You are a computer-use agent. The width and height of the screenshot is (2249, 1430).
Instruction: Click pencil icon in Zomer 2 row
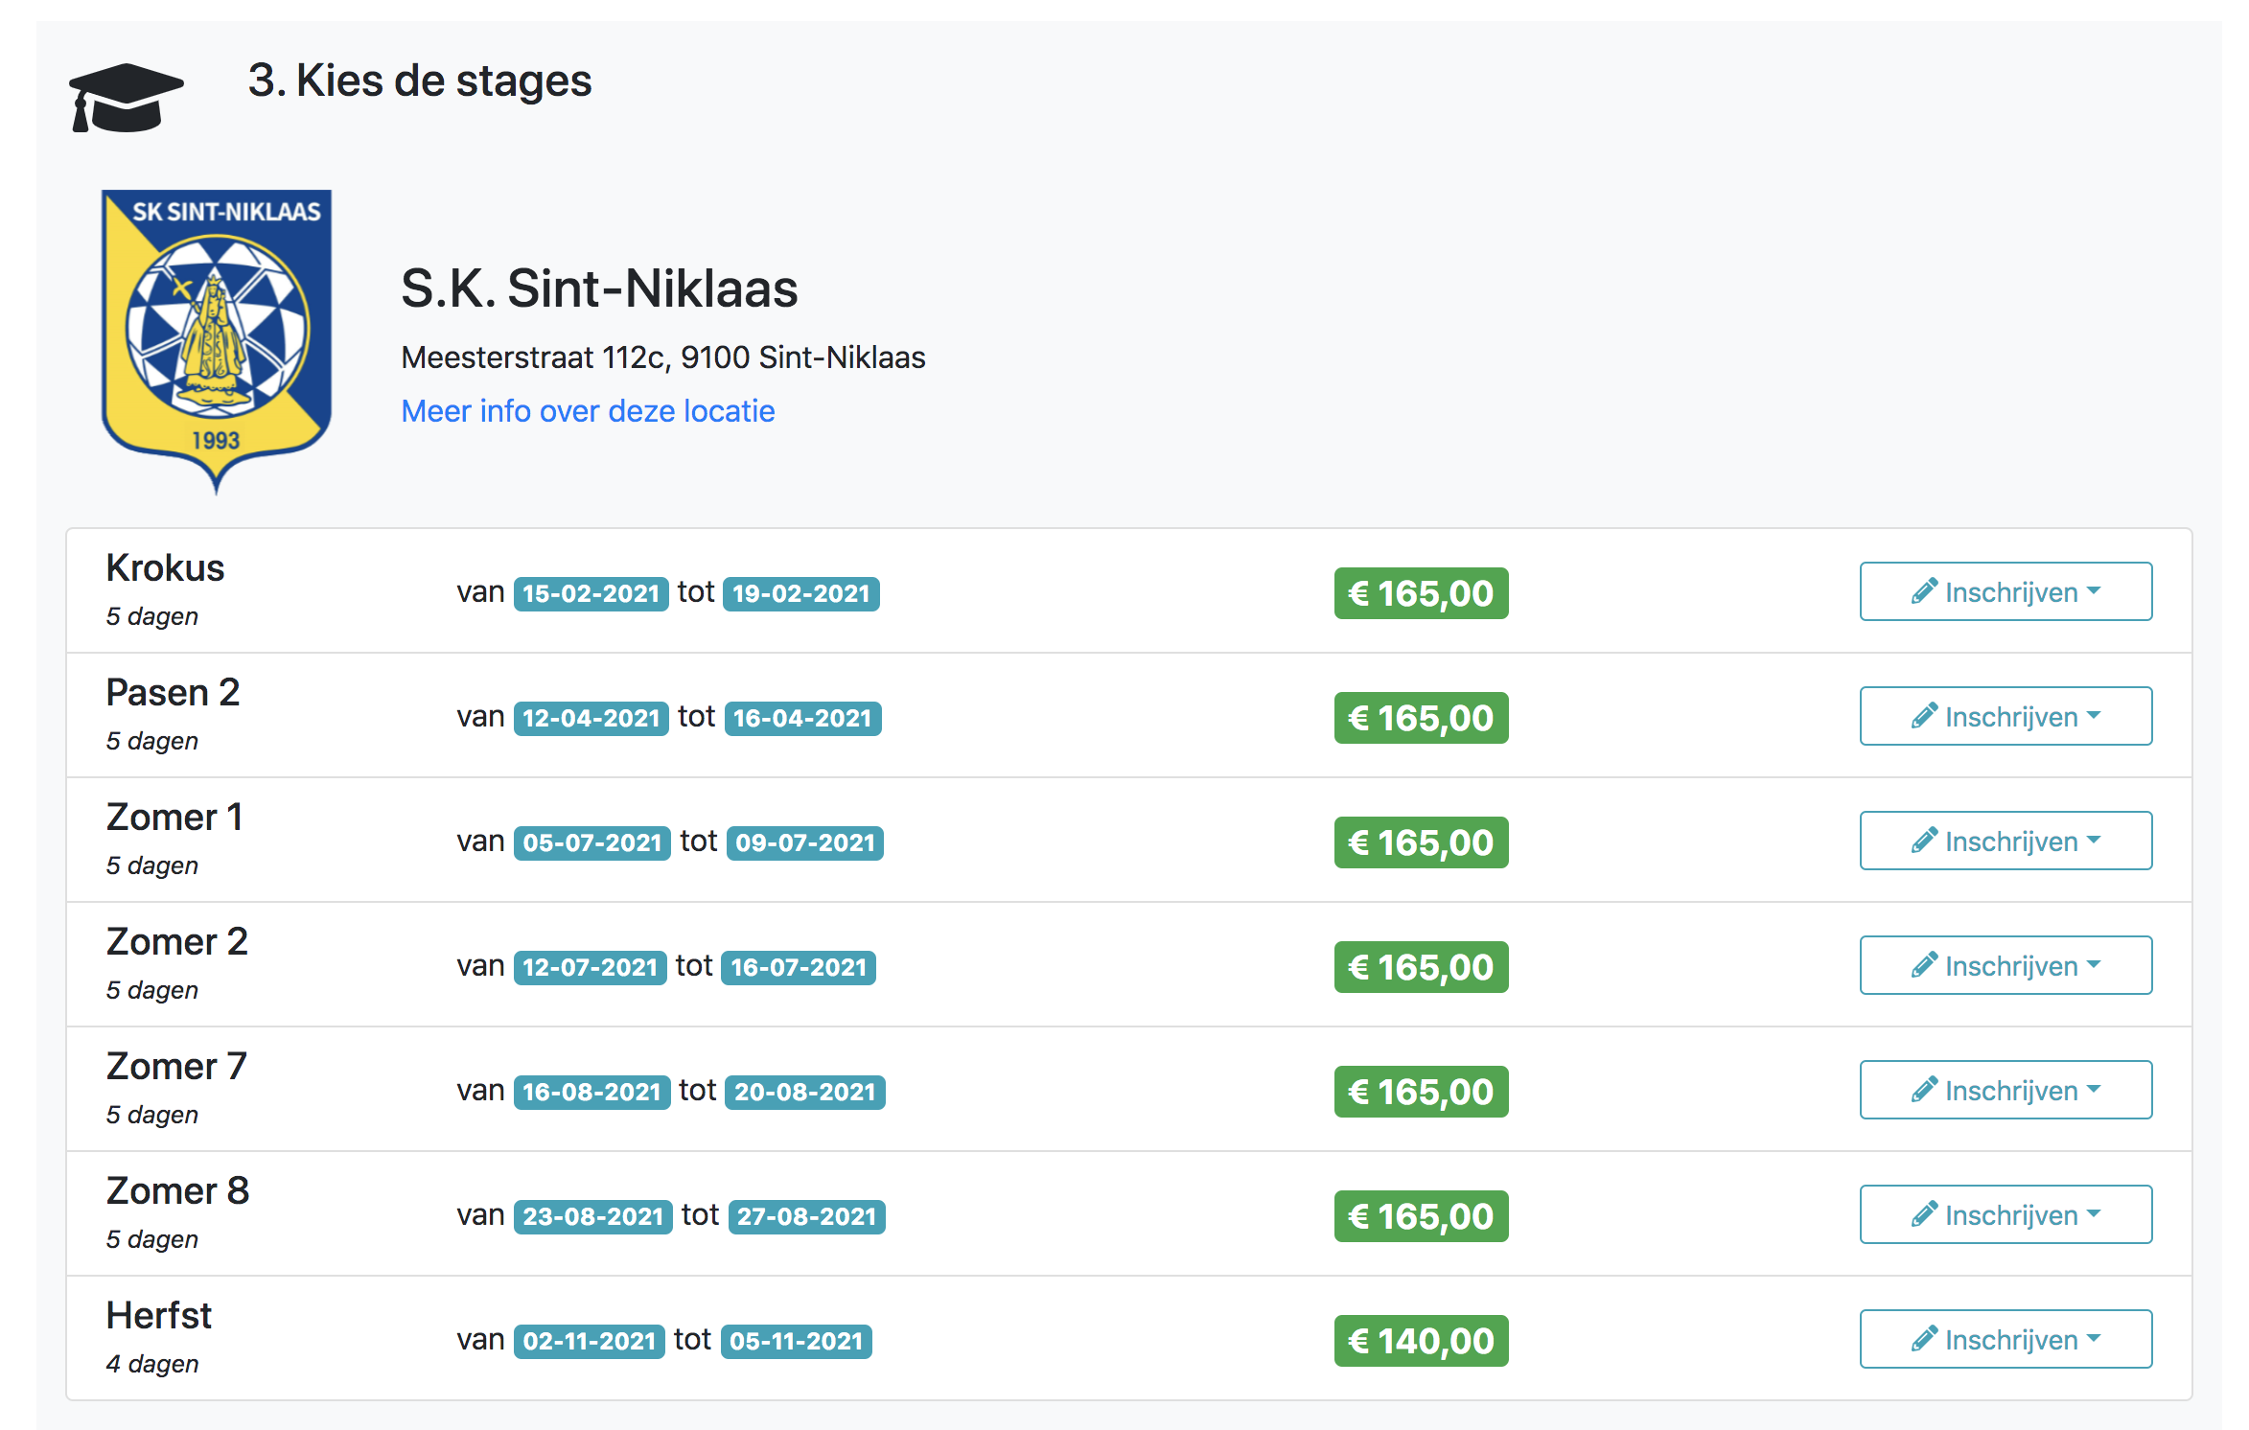[x=1923, y=965]
